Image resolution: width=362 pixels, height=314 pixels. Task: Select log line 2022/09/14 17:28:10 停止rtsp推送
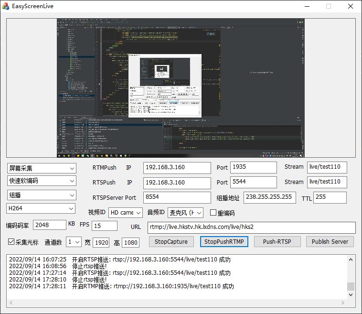[58, 280]
